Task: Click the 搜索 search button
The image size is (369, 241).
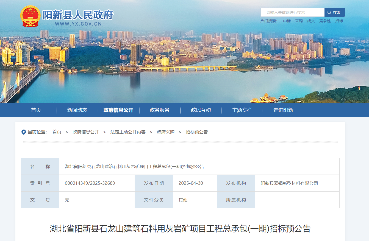Action: [x=335, y=12]
